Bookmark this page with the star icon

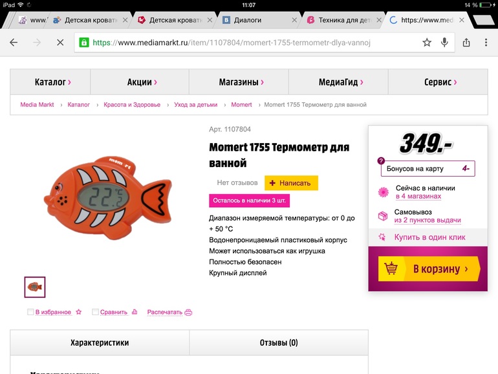point(427,43)
